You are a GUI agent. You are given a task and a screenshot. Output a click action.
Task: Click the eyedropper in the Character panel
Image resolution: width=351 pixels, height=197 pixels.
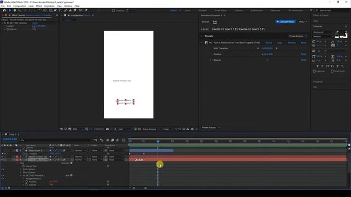337,32
